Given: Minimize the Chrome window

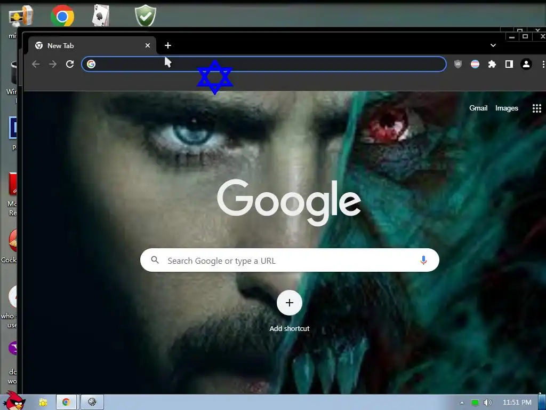Looking at the screenshot, I should pos(511,37).
